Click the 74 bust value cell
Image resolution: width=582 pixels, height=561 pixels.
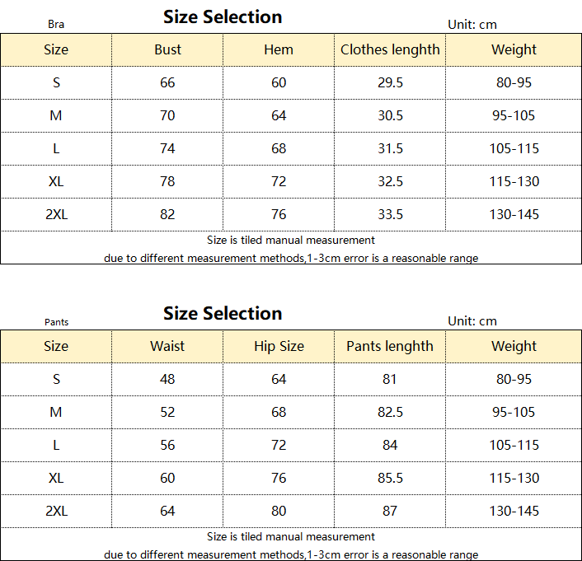click(167, 148)
